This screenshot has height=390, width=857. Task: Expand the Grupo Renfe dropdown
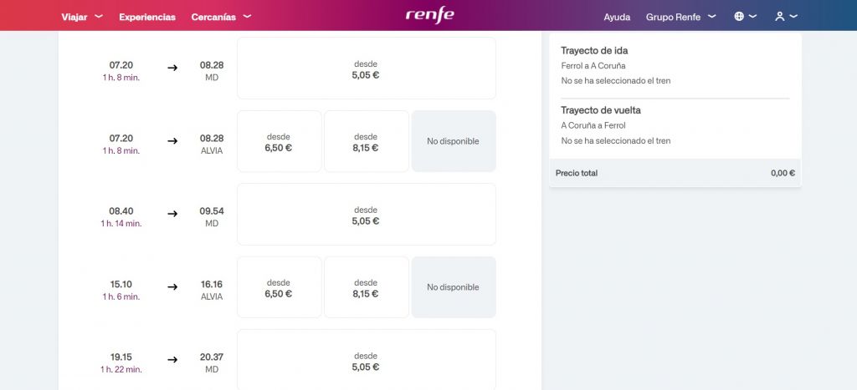click(x=681, y=17)
